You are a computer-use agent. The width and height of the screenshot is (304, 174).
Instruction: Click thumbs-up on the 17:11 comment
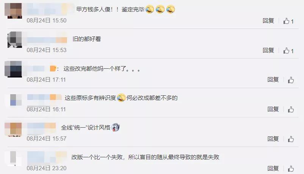291,80
